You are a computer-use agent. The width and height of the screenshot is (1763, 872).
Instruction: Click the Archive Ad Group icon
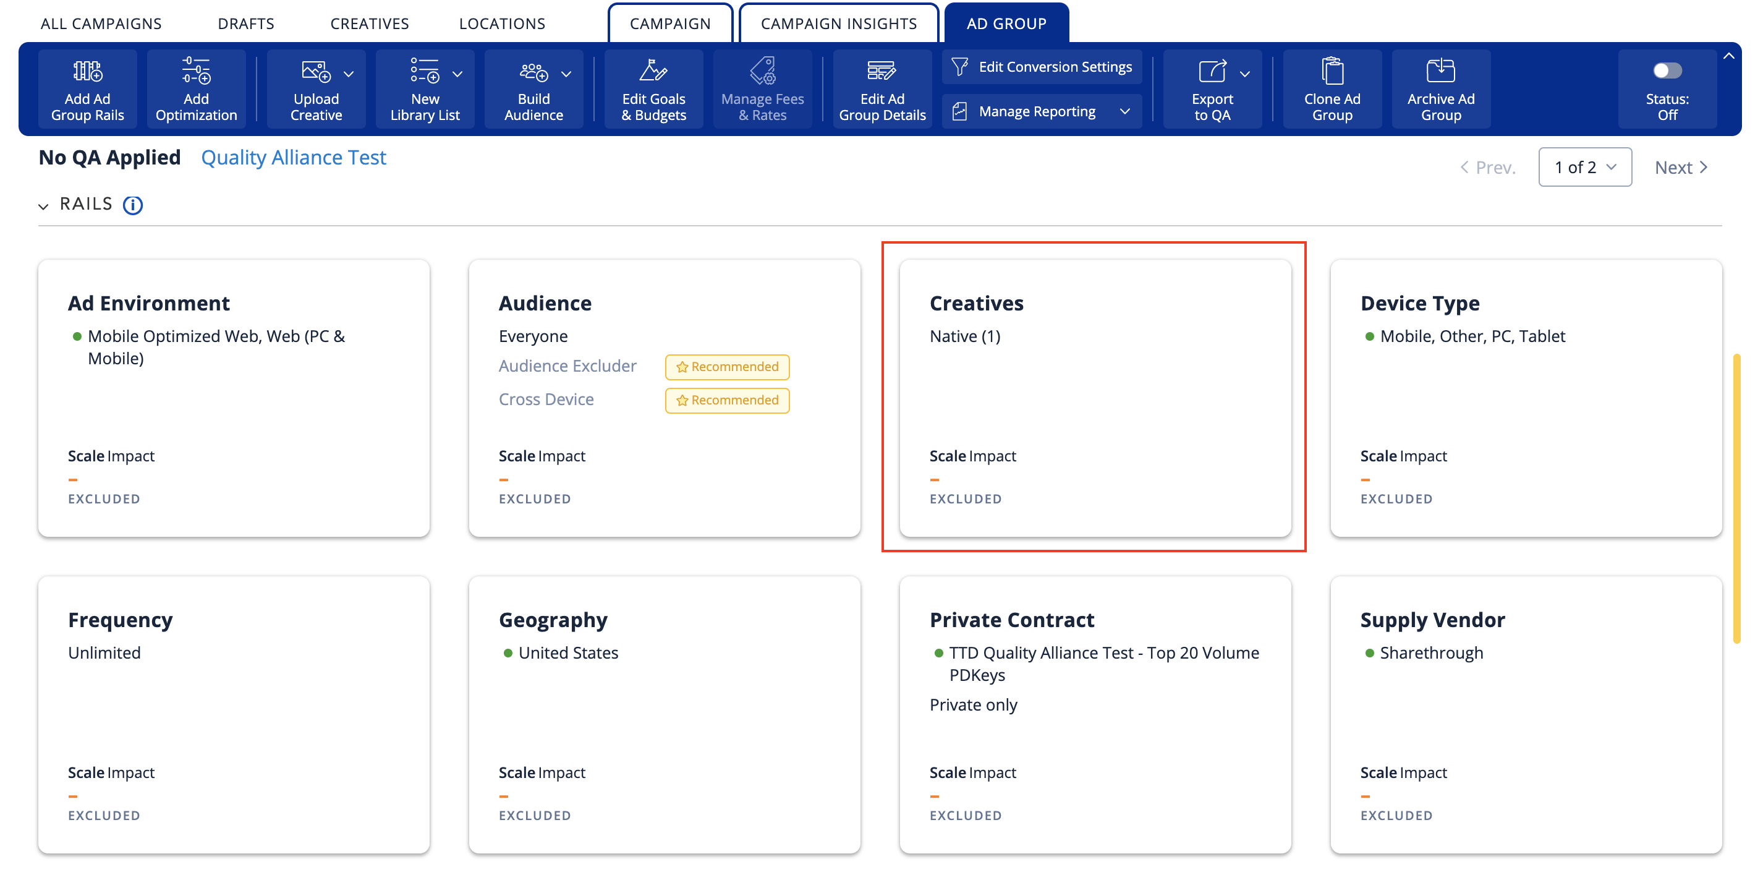pos(1441,70)
